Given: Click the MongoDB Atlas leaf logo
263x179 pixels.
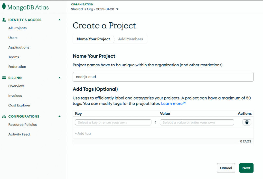Looking at the screenshot, I should click(x=4, y=7).
